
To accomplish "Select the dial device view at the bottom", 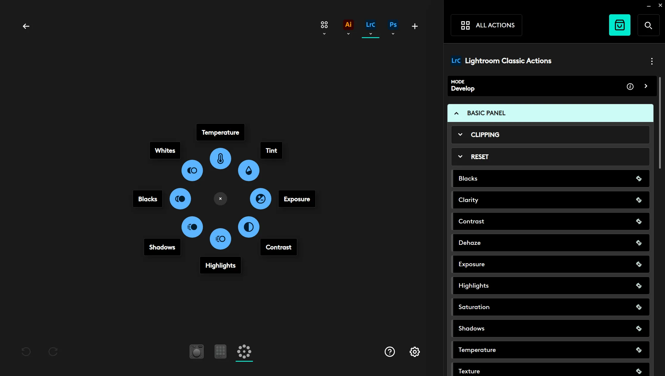I will tap(196, 352).
